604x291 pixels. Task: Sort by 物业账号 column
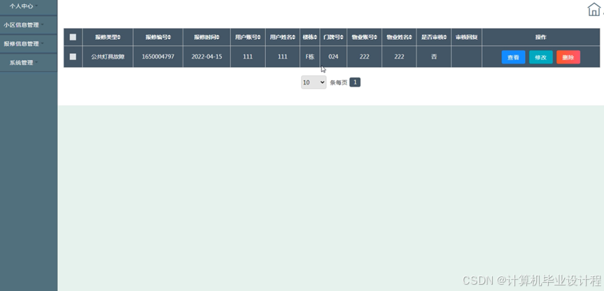coord(365,37)
